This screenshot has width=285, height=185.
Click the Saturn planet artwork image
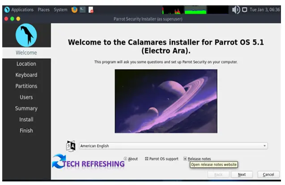(166, 101)
